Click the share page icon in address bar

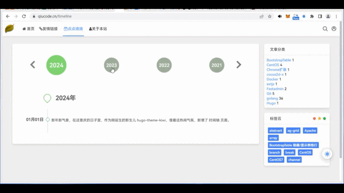pos(262,16)
